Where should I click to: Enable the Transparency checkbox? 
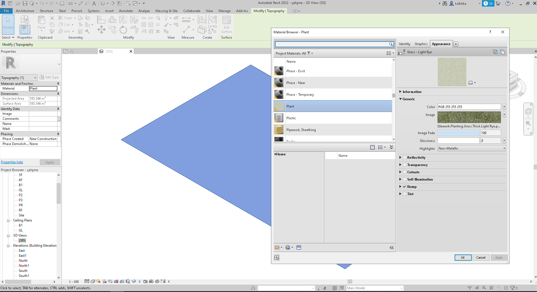click(405, 165)
